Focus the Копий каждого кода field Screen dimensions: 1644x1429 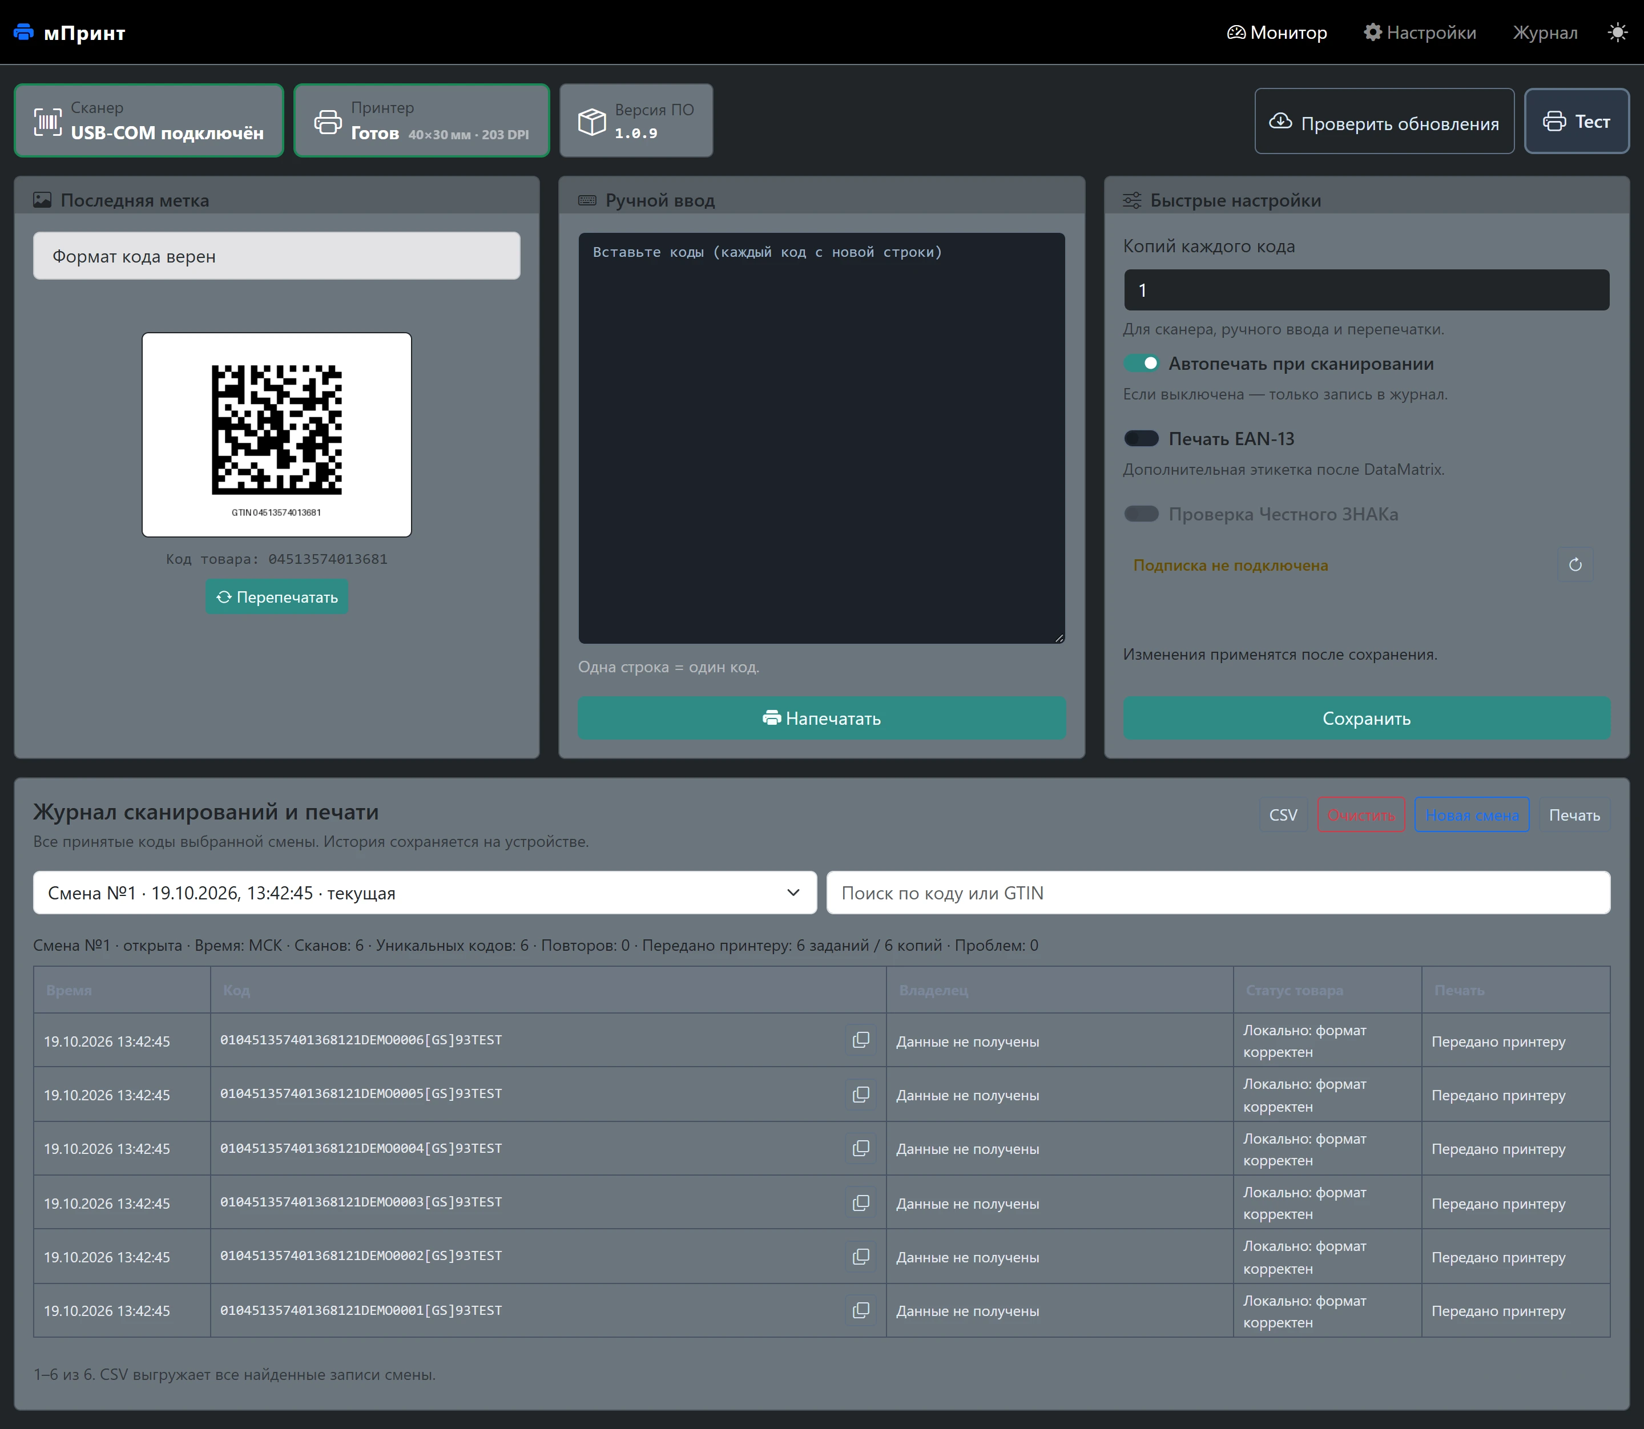(x=1367, y=289)
